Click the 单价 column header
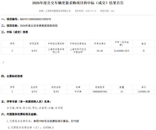Viewport: 156px width, 130px height. (x=144, y=87)
